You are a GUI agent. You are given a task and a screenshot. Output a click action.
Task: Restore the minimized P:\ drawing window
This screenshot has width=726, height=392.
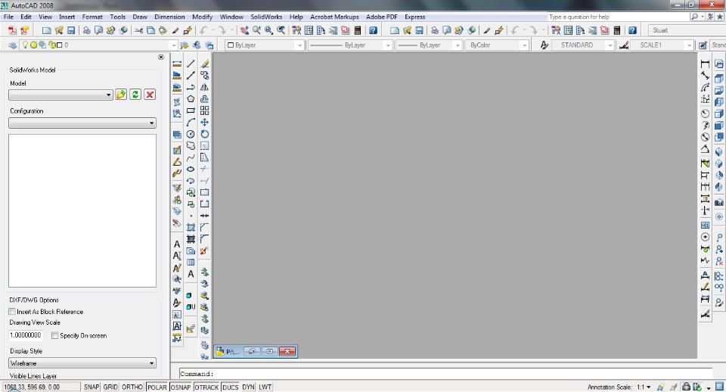(x=252, y=351)
